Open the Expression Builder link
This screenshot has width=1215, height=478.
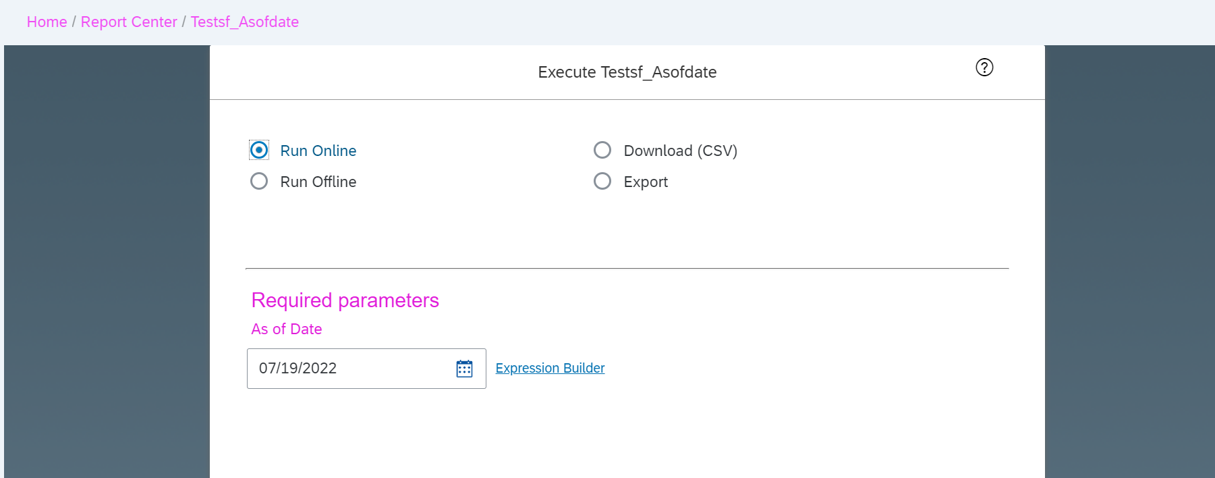click(550, 368)
